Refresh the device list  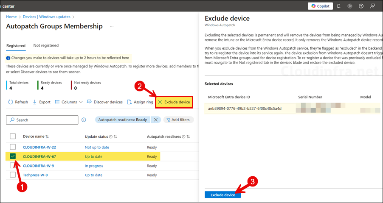18,102
